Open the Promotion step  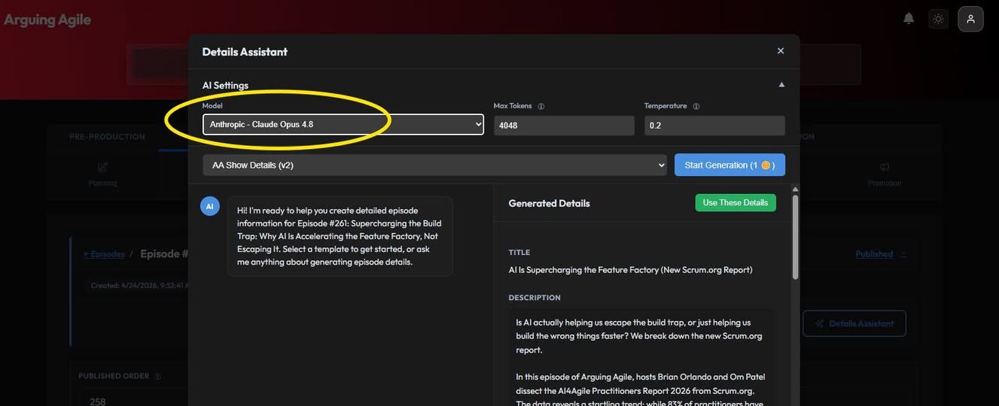(885, 174)
